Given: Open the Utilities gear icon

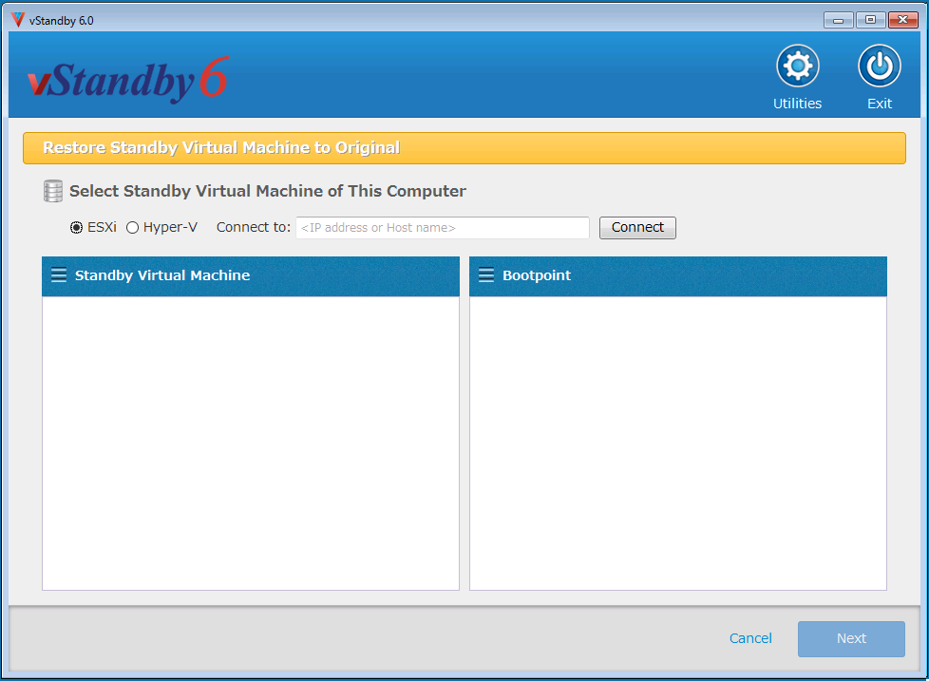Looking at the screenshot, I should pyautogui.click(x=797, y=66).
